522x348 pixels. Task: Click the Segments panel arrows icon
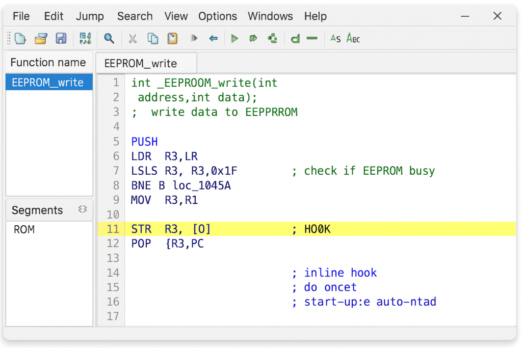83,209
